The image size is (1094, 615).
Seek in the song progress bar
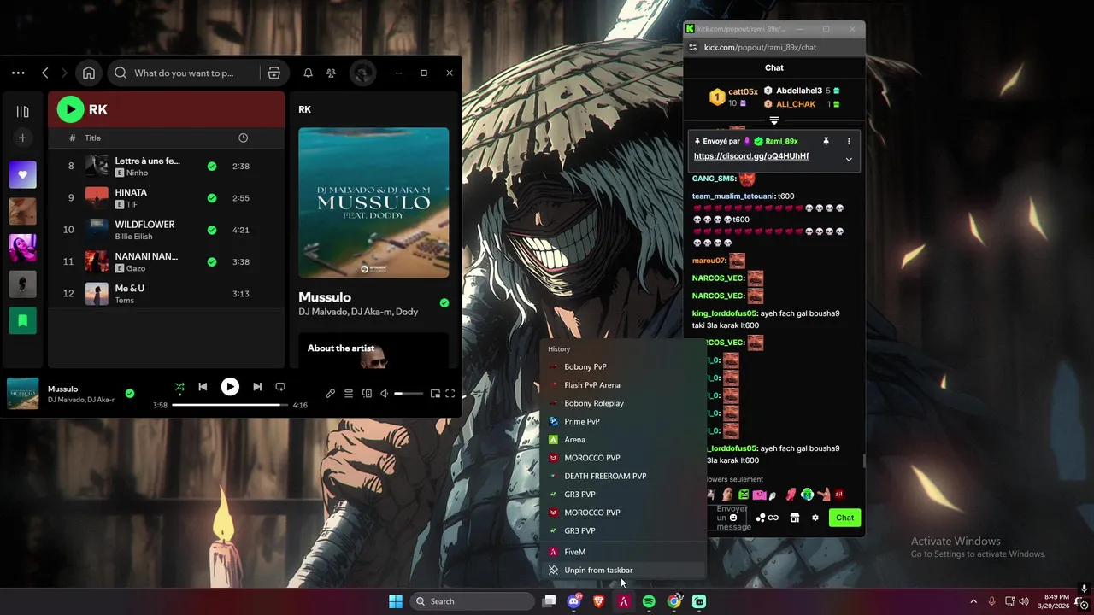(230, 405)
